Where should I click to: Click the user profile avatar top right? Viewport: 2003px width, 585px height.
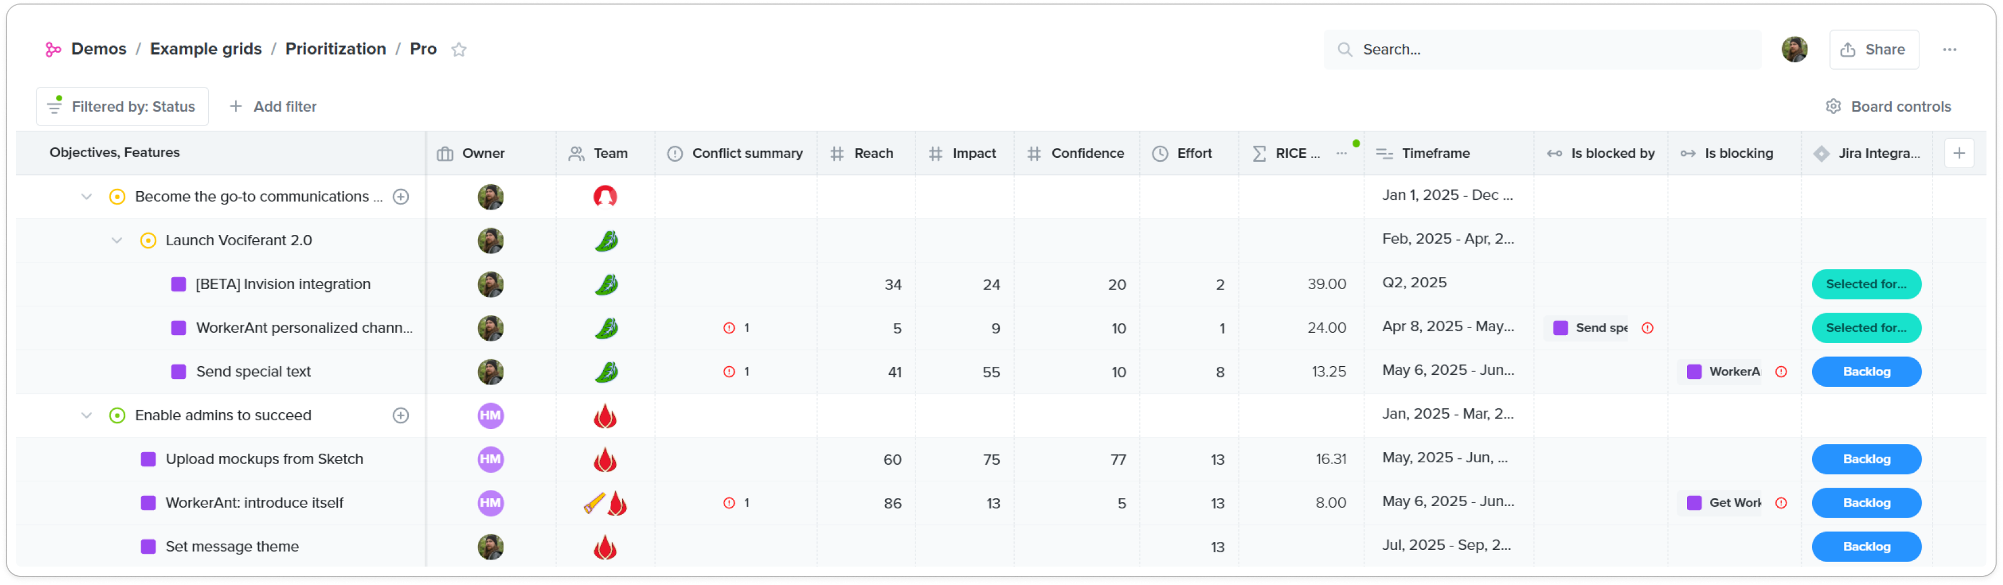[1794, 49]
